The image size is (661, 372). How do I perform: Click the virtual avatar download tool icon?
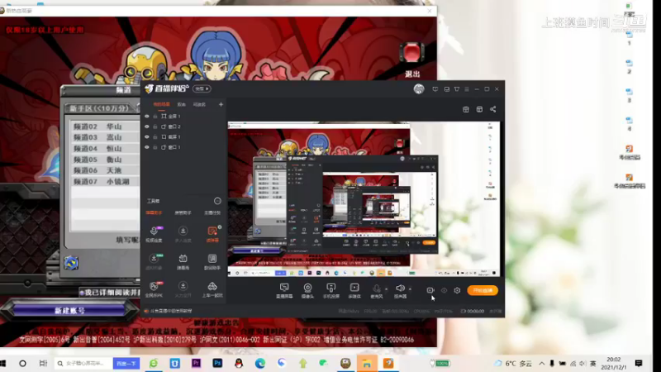pos(154,261)
